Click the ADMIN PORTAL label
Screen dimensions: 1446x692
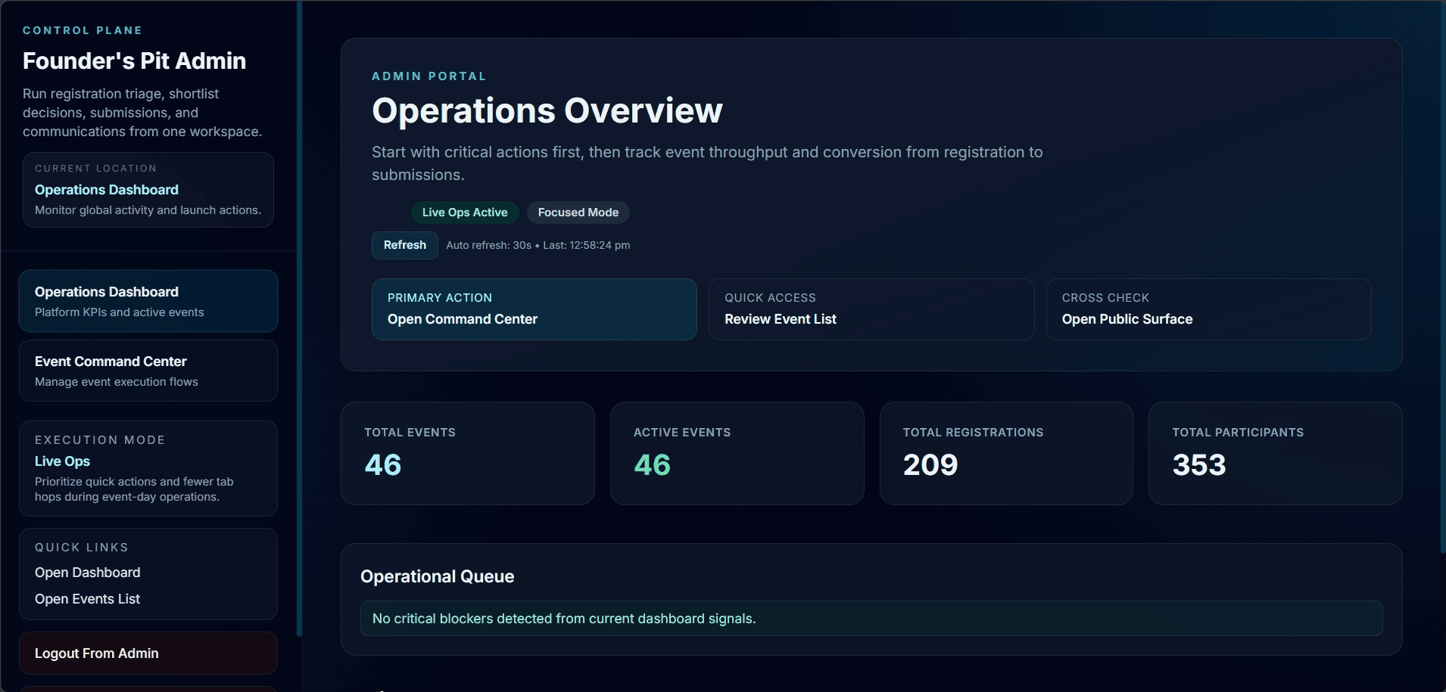coord(429,76)
